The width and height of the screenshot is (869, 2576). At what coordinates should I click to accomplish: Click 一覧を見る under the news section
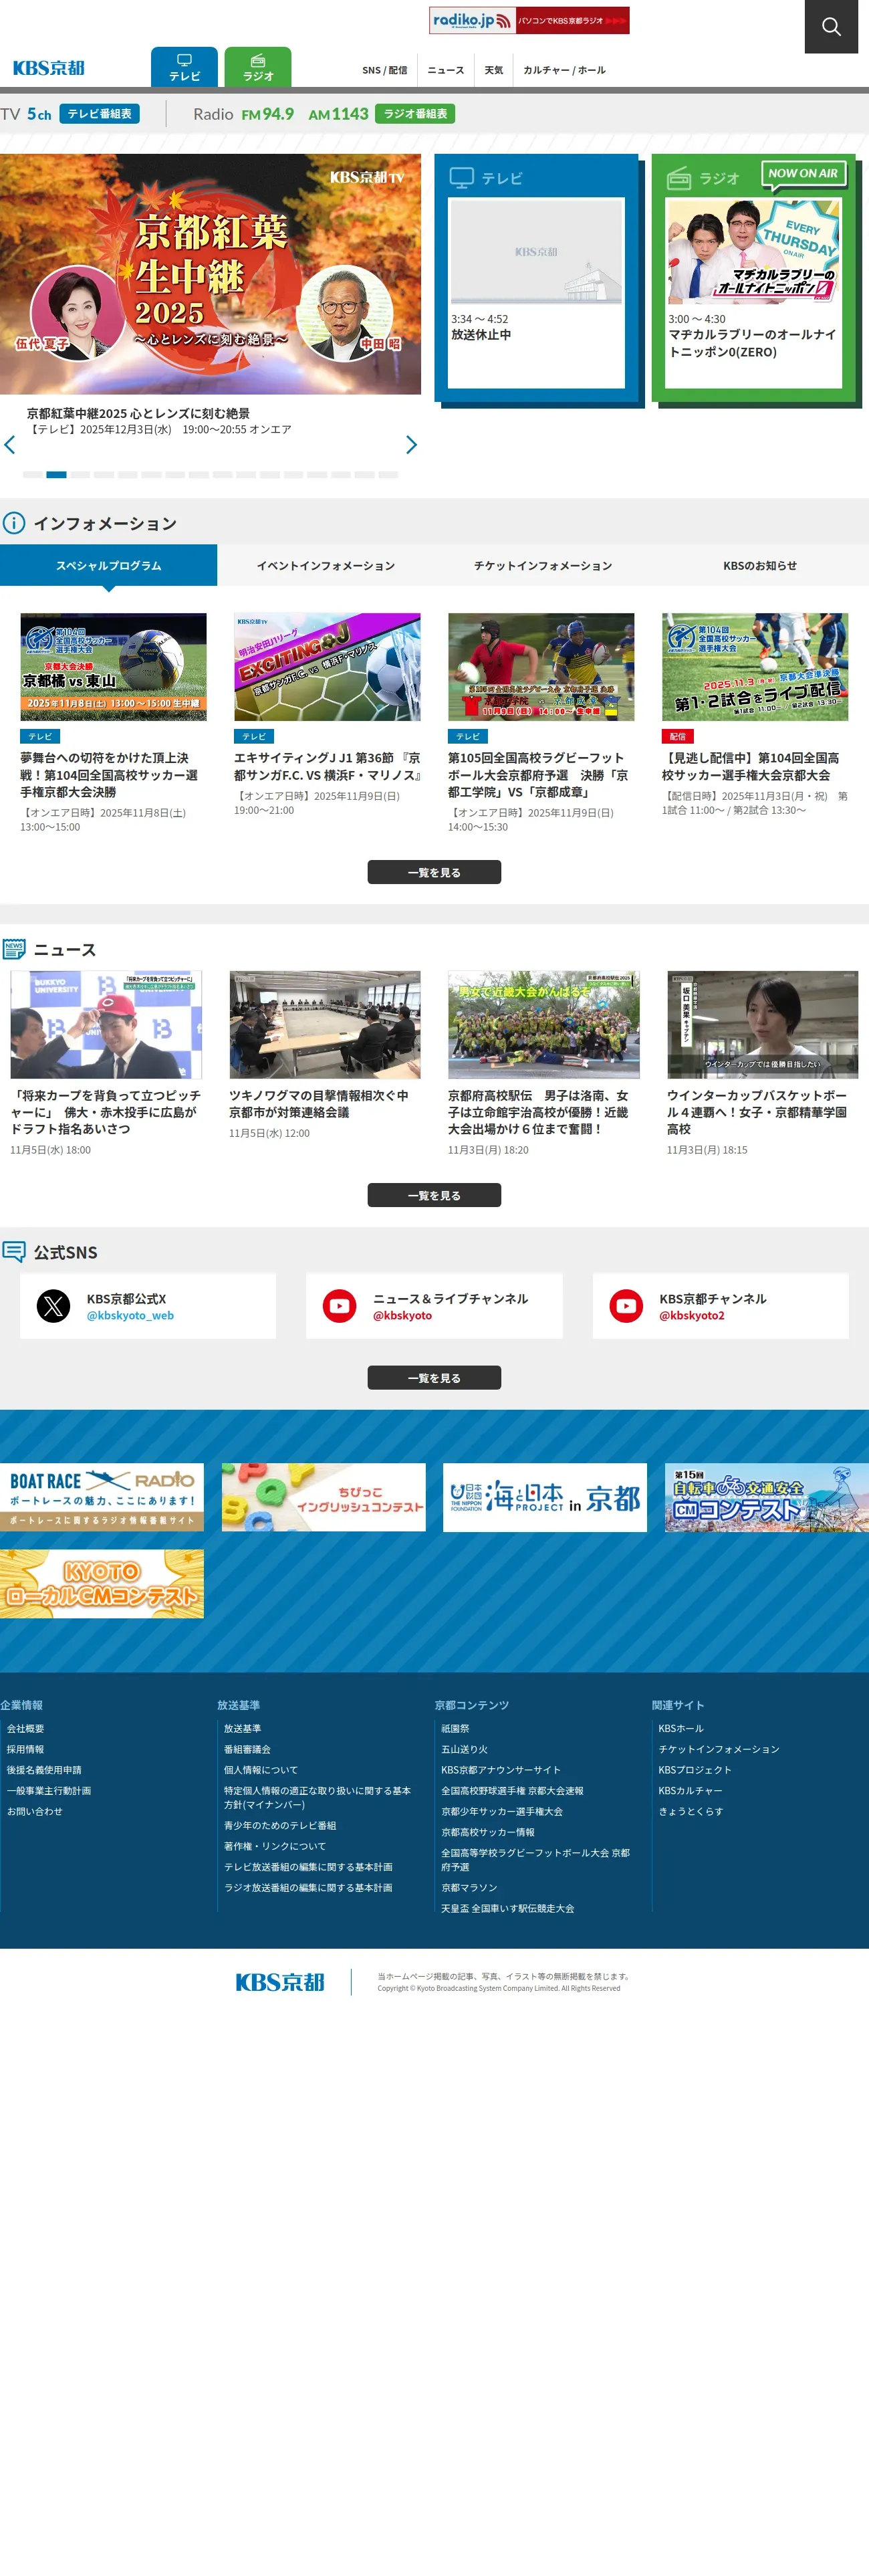pyautogui.click(x=434, y=1195)
